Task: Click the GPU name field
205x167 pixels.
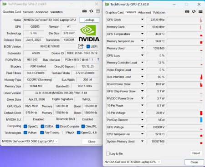Action: (x=50, y=20)
